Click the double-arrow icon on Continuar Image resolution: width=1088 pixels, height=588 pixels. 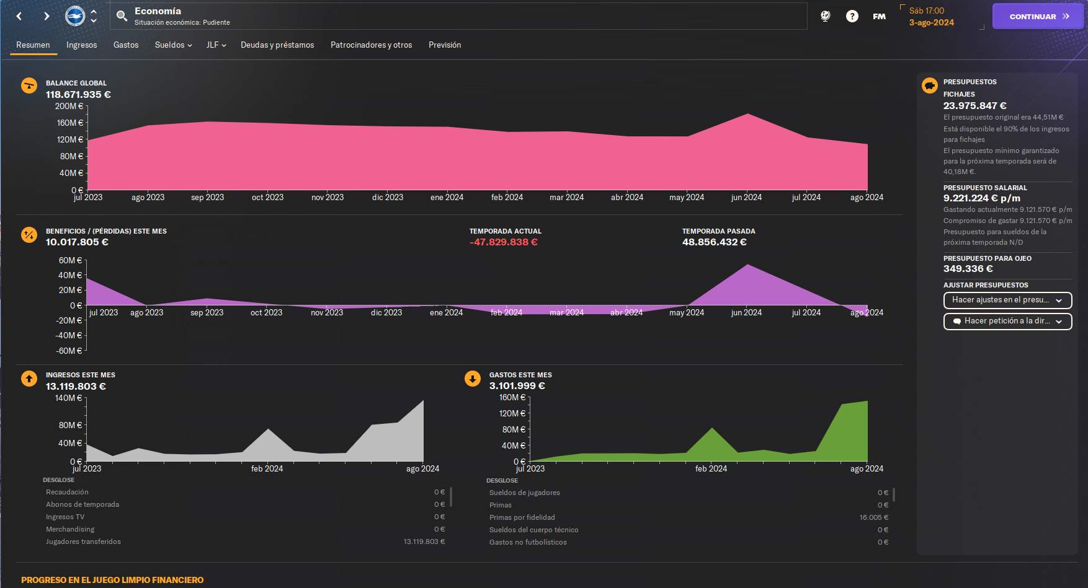(1066, 17)
